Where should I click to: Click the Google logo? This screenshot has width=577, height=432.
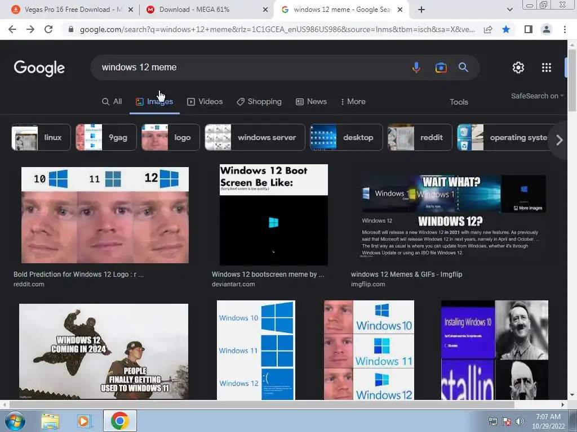tap(39, 68)
